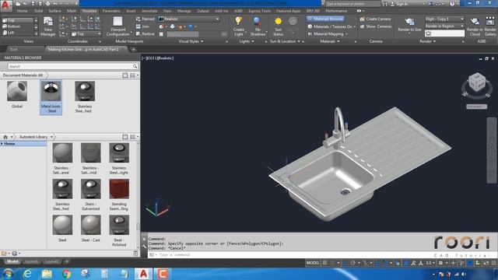Switch to the Mesh ribbon tab
Screen dimensions: 498x280
point(72,11)
